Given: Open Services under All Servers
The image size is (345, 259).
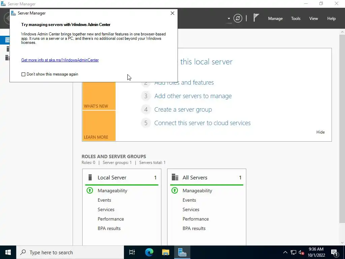Looking at the screenshot, I should pyautogui.click(x=191, y=209).
